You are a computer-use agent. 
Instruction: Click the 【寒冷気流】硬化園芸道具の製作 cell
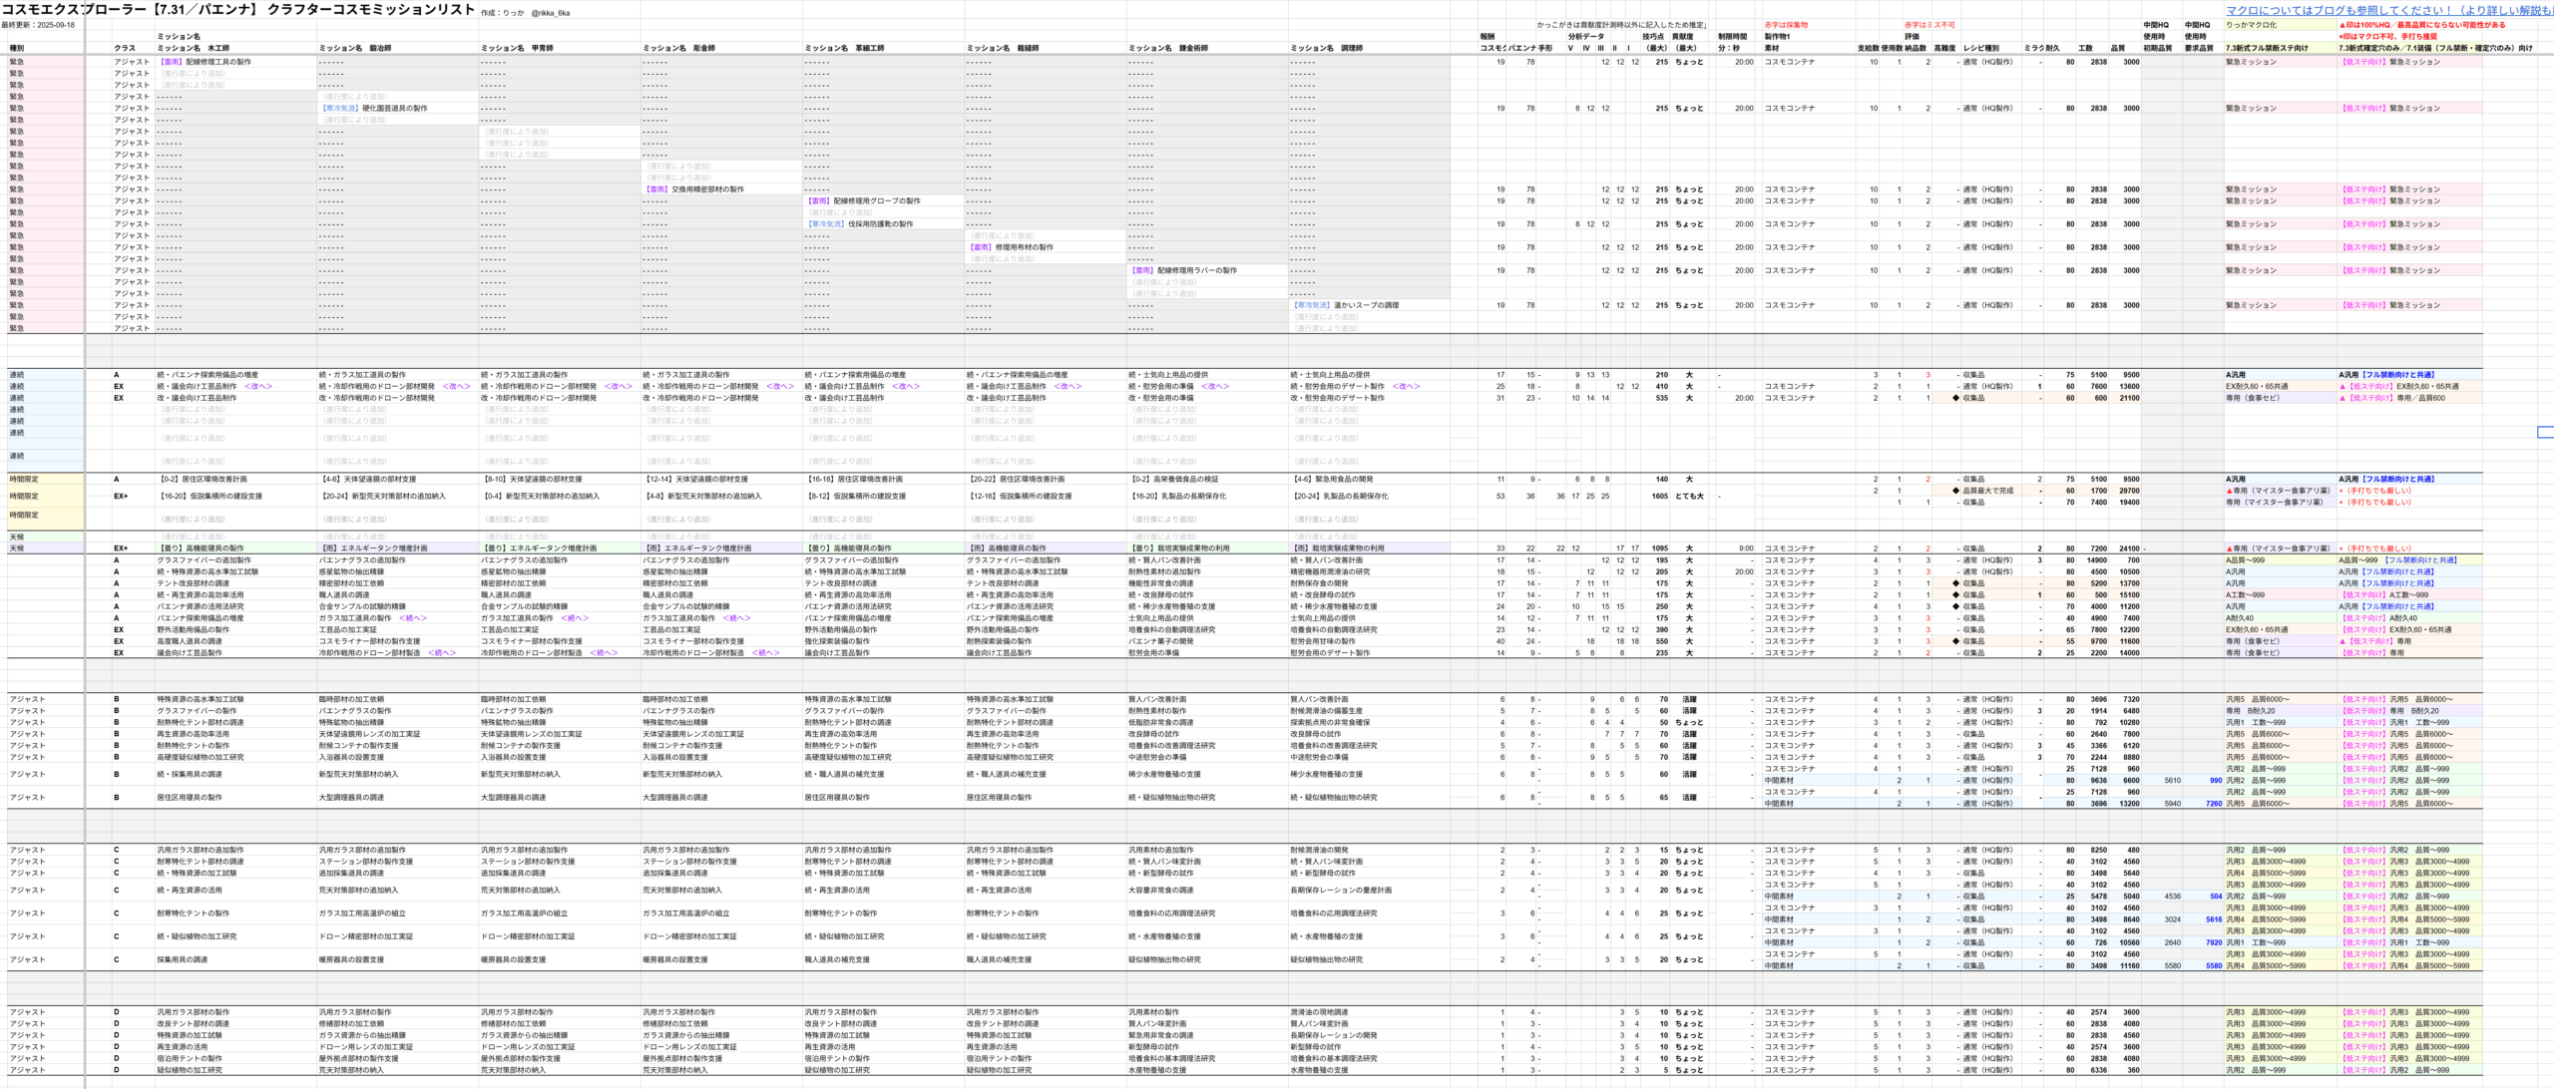tap(375, 108)
